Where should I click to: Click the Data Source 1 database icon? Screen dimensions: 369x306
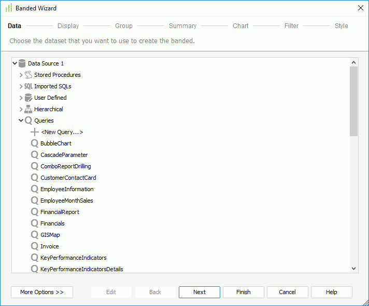tap(22, 63)
